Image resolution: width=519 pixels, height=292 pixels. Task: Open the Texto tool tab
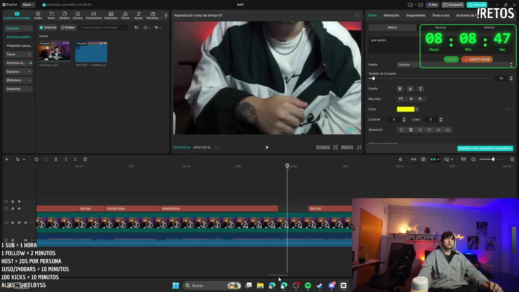coord(51,15)
